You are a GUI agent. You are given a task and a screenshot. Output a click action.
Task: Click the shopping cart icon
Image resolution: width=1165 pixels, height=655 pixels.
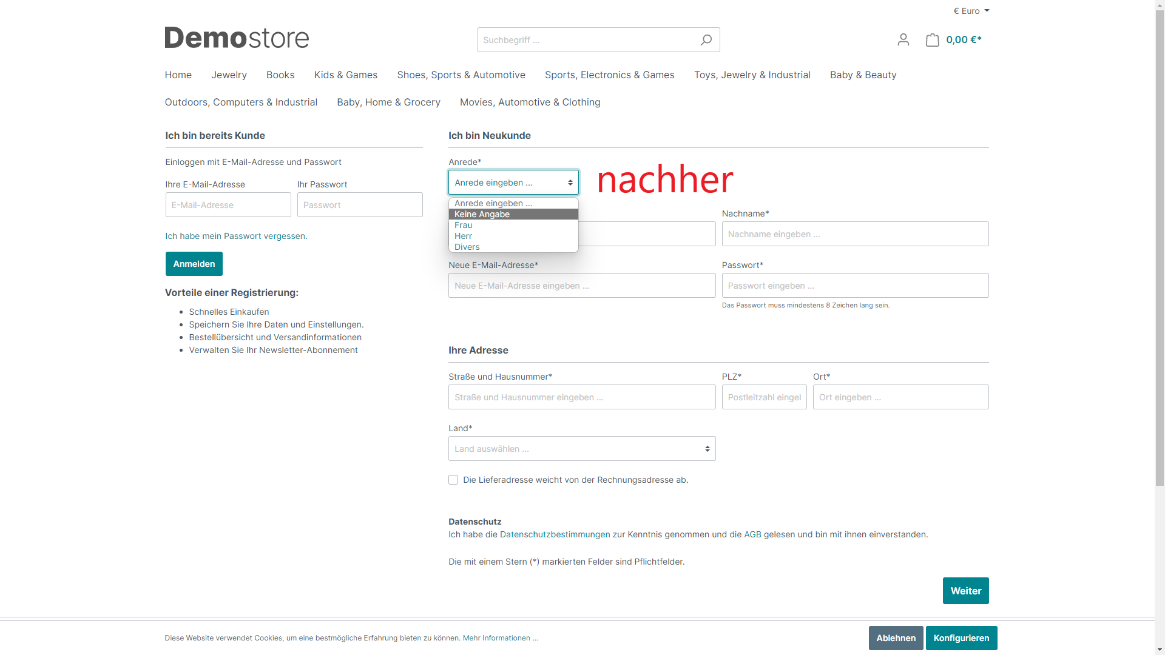(932, 40)
